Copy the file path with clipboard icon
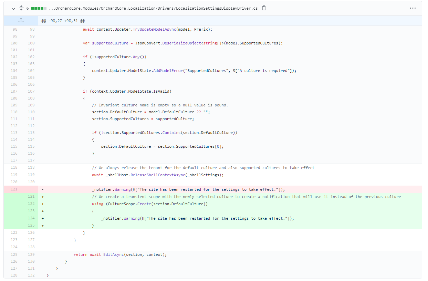This screenshot has height=281, width=428. click(x=264, y=8)
